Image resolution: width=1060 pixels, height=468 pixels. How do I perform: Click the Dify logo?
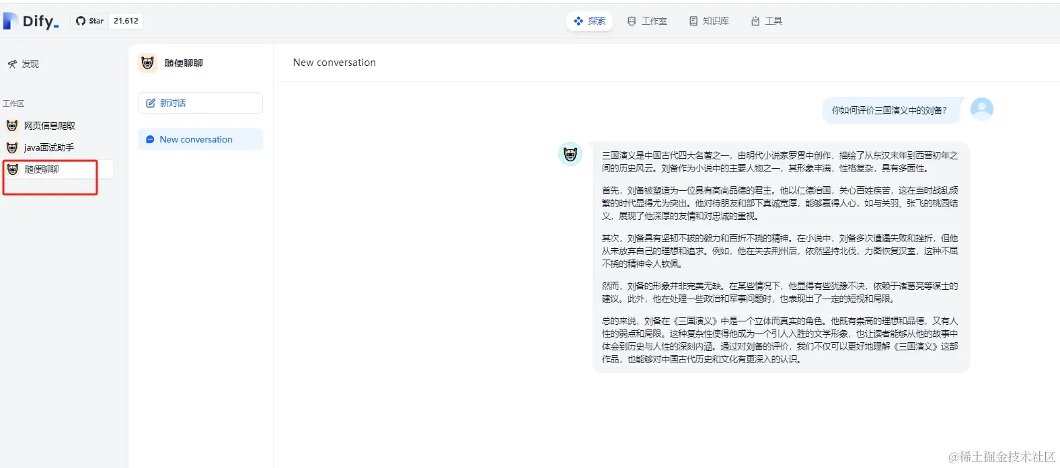point(31,21)
